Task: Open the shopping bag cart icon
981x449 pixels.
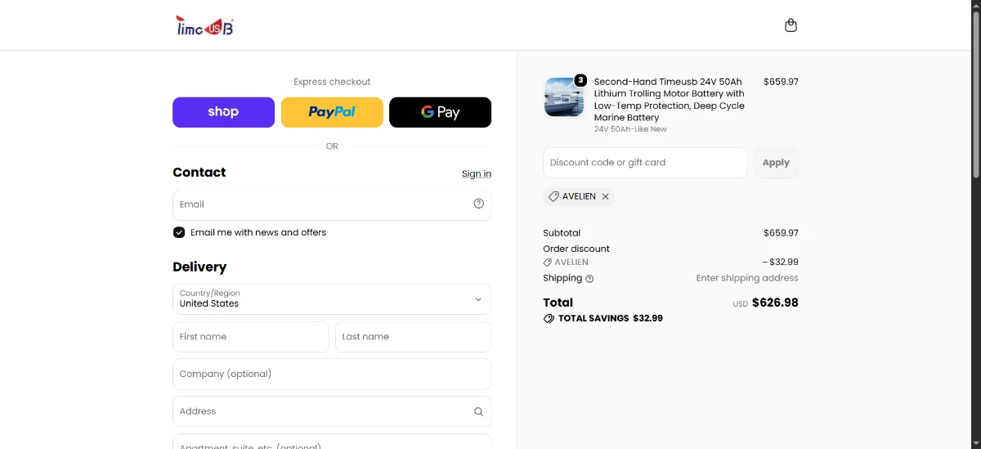Action: point(791,25)
